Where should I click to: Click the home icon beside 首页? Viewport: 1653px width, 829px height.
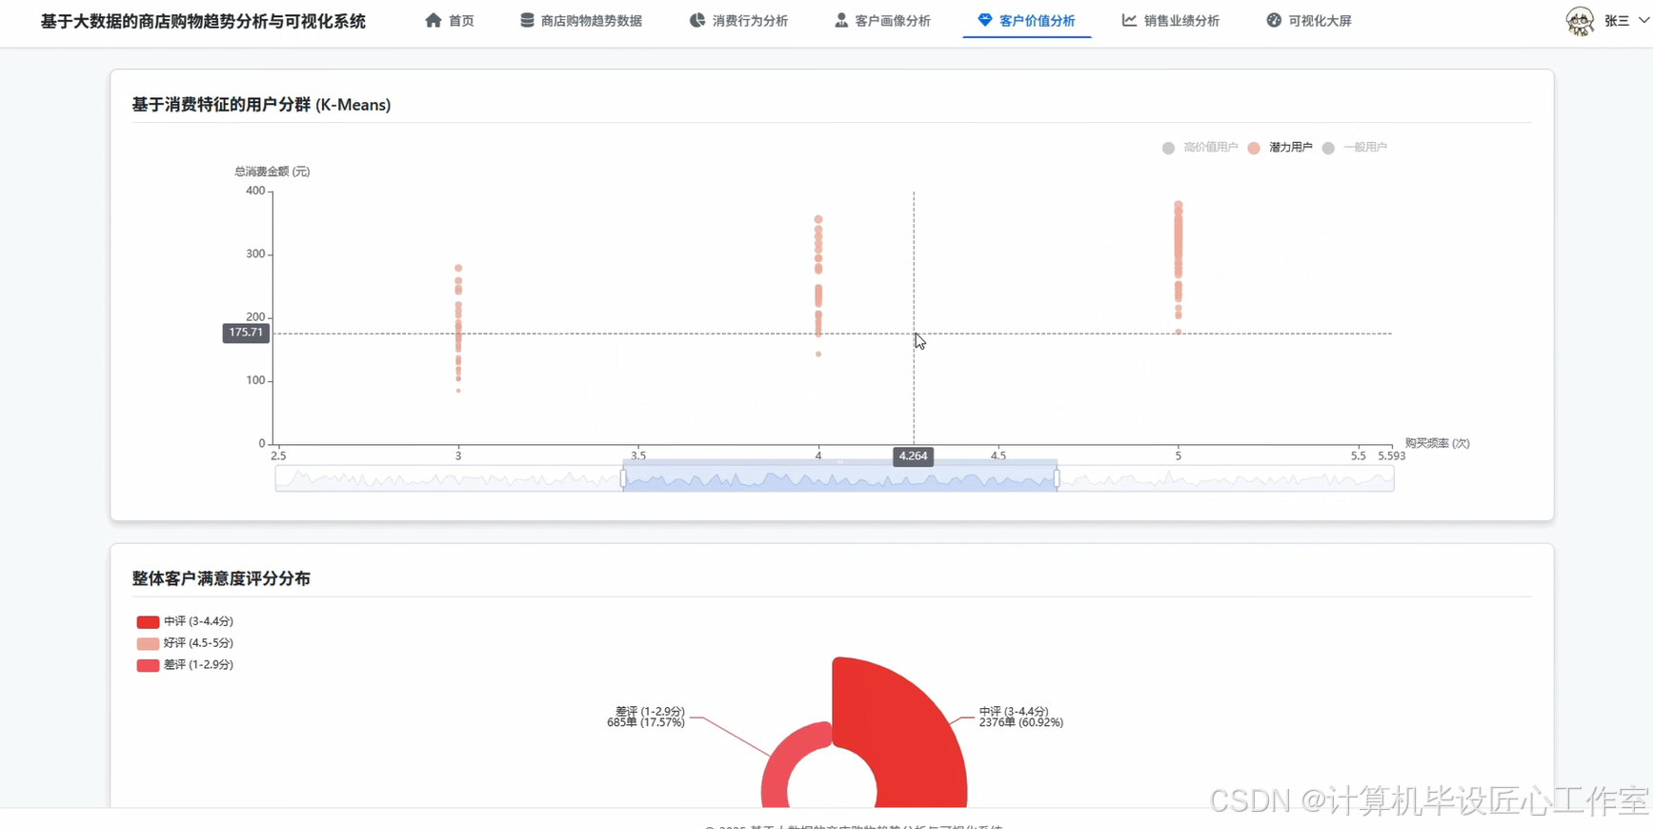click(433, 20)
